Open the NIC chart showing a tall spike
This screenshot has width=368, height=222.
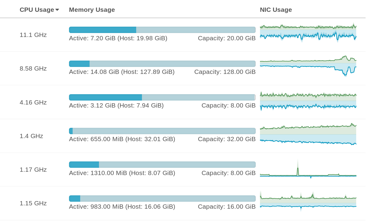308,170
